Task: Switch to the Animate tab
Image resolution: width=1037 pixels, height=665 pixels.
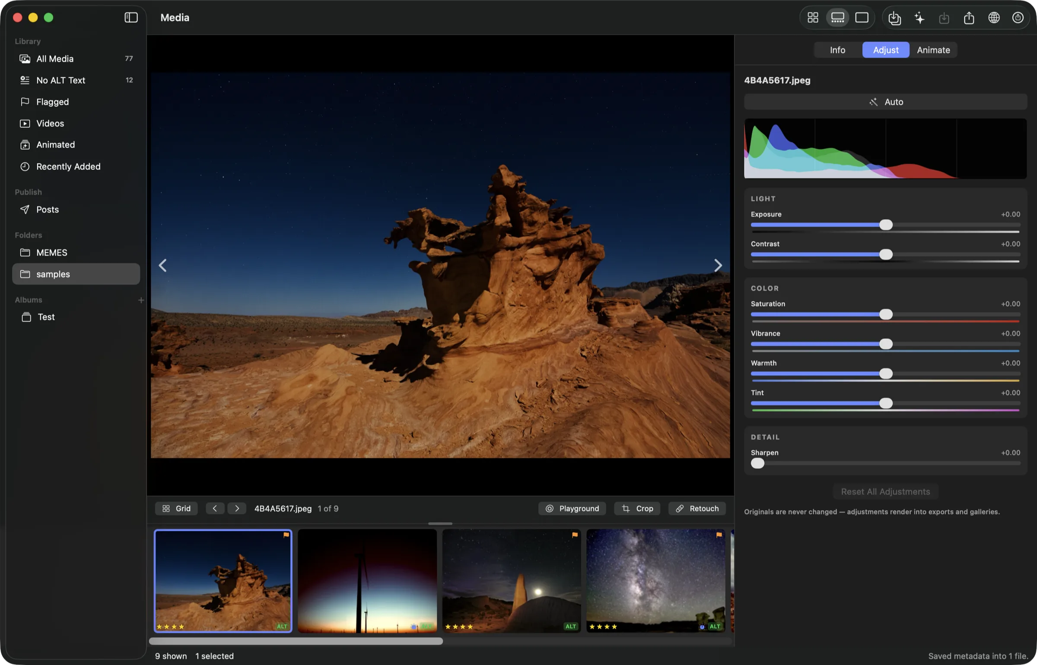Action: point(933,50)
